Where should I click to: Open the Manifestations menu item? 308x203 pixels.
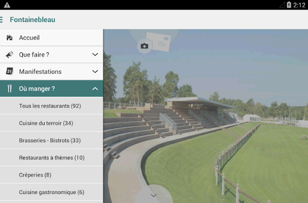pyautogui.click(x=52, y=71)
